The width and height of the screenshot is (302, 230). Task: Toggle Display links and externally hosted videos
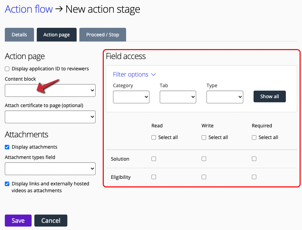click(7, 184)
